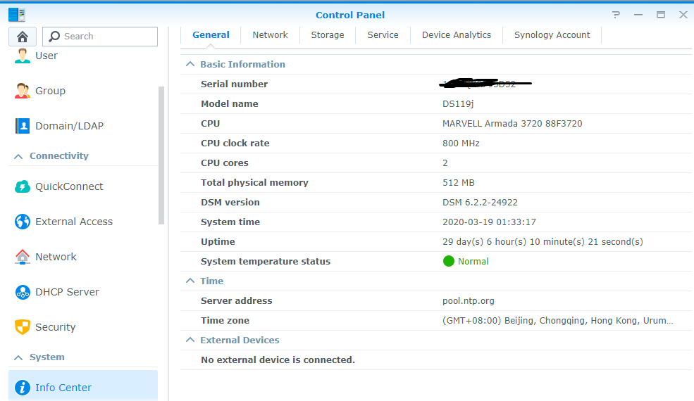The width and height of the screenshot is (694, 401).
Task: Click the green Normal temperature status dot
Action: click(x=448, y=261)
